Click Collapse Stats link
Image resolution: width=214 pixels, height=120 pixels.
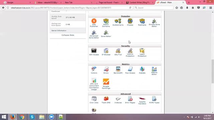click(x=68, y=35)
